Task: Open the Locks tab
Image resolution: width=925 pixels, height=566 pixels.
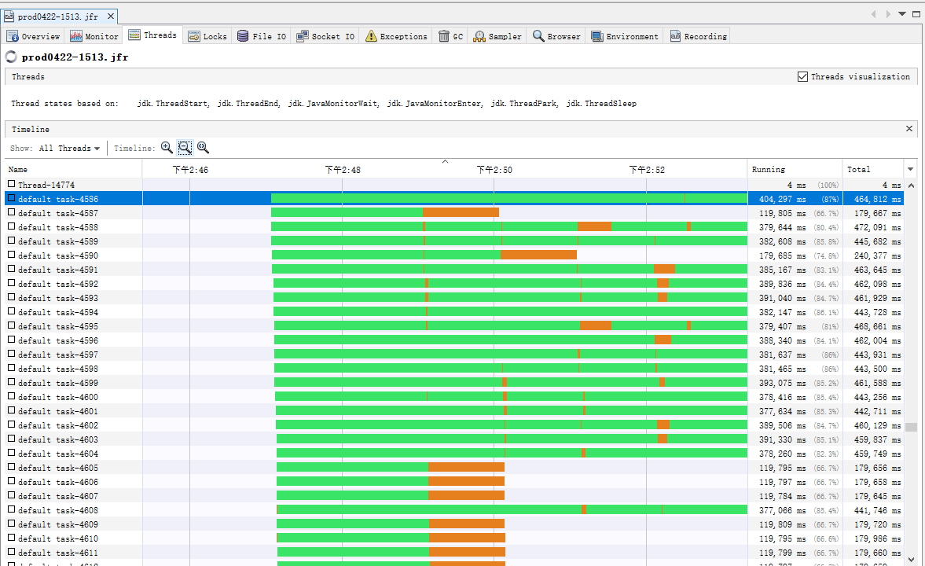Action: click(x=207, y=36)
